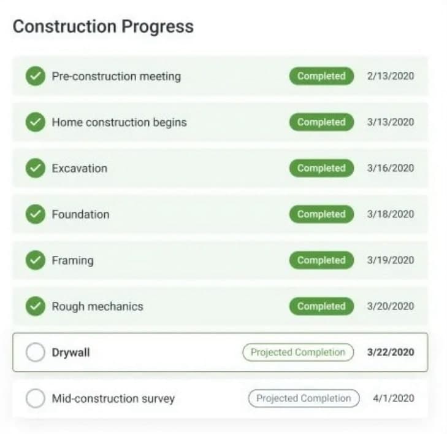Click the Completed badge for Pre-construction meeting
The height and width of the screenshot is (434, 447).
321,76
